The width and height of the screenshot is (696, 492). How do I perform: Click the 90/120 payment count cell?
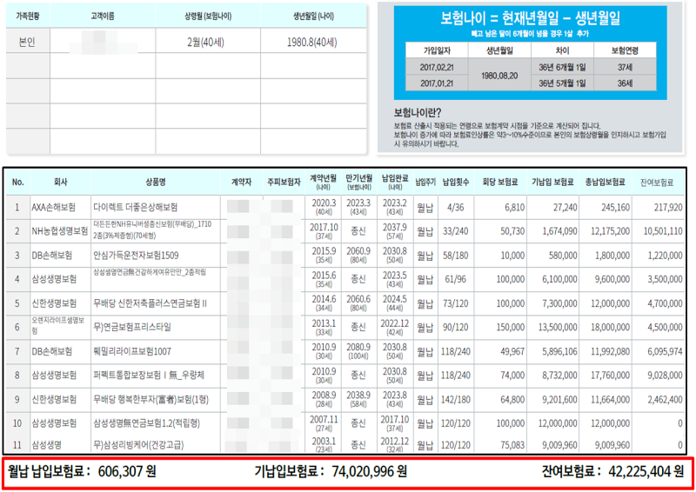pos(455,328)
